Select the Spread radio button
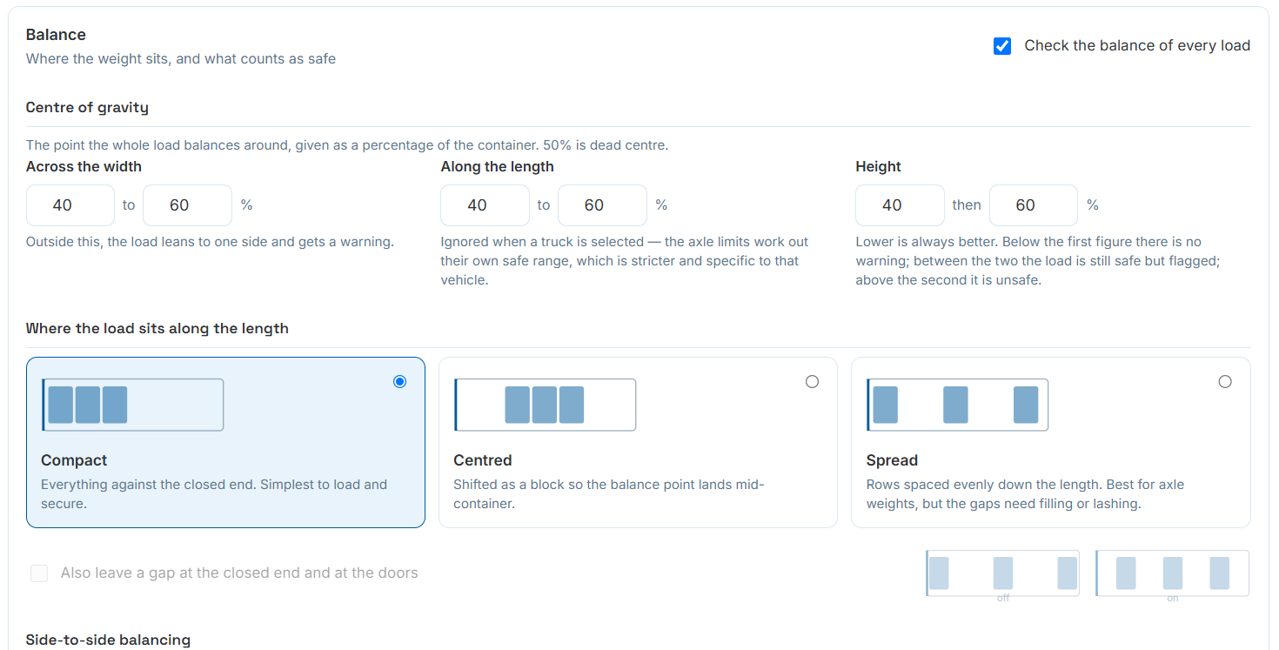The image size is (1279, 650). 1225,381
